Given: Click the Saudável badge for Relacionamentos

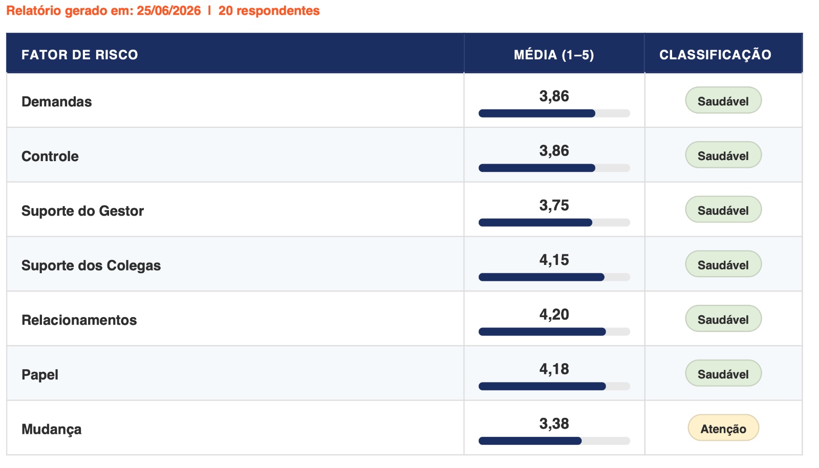Looking at the screenshot, I should [723, 319].
